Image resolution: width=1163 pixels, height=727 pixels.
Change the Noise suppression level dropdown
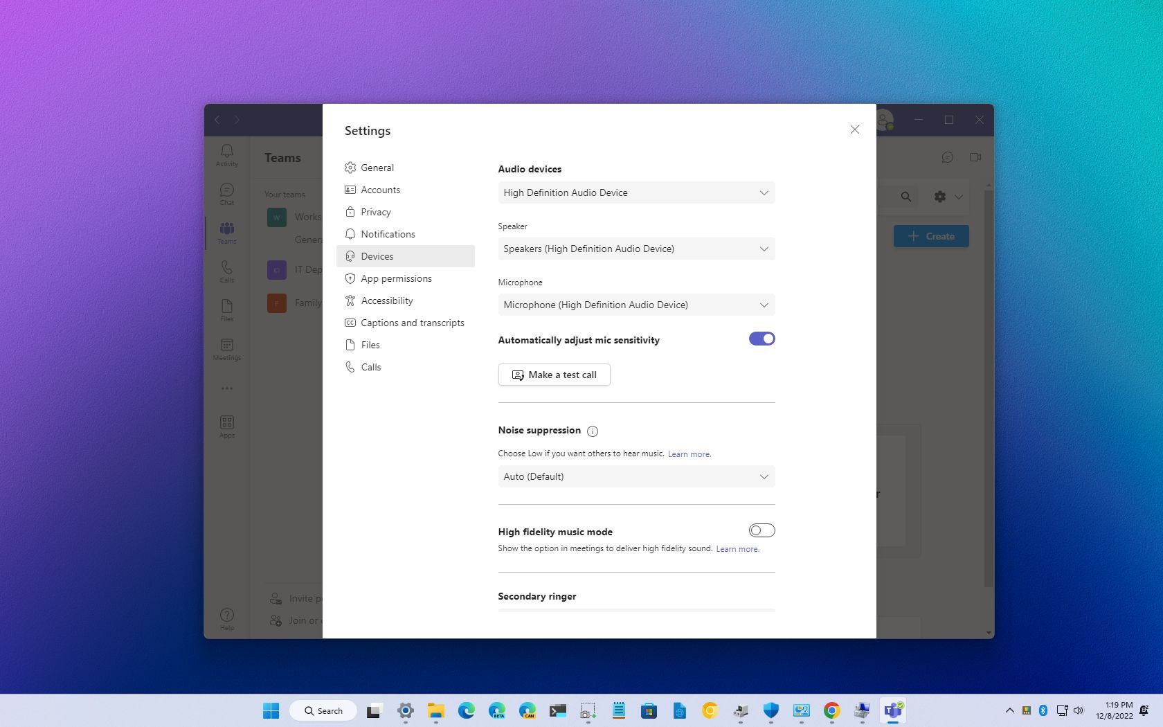click(x=635, y=476)
